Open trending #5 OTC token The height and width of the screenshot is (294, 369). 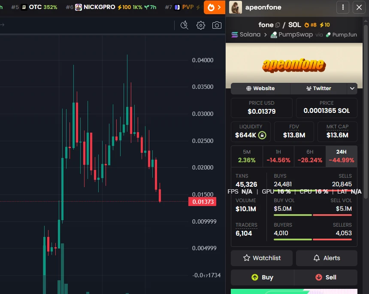pyautogui.click(x=34, y=7)
